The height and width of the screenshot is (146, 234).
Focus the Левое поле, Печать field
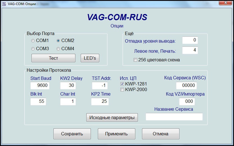[190, 50]
